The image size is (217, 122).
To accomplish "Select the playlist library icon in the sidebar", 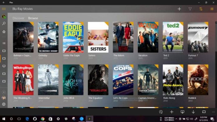I will pyautogui.click(x=4, y=43).
